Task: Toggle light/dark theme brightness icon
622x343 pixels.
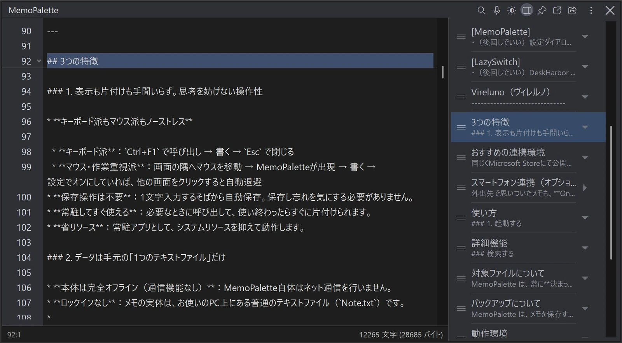Action: pos(512,10)
